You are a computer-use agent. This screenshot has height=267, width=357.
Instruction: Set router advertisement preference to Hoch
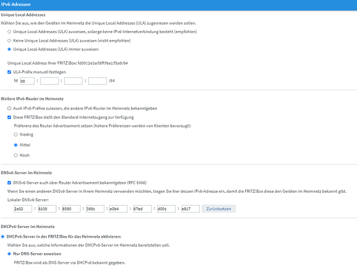pyautogui.click(x=16, y=155)
